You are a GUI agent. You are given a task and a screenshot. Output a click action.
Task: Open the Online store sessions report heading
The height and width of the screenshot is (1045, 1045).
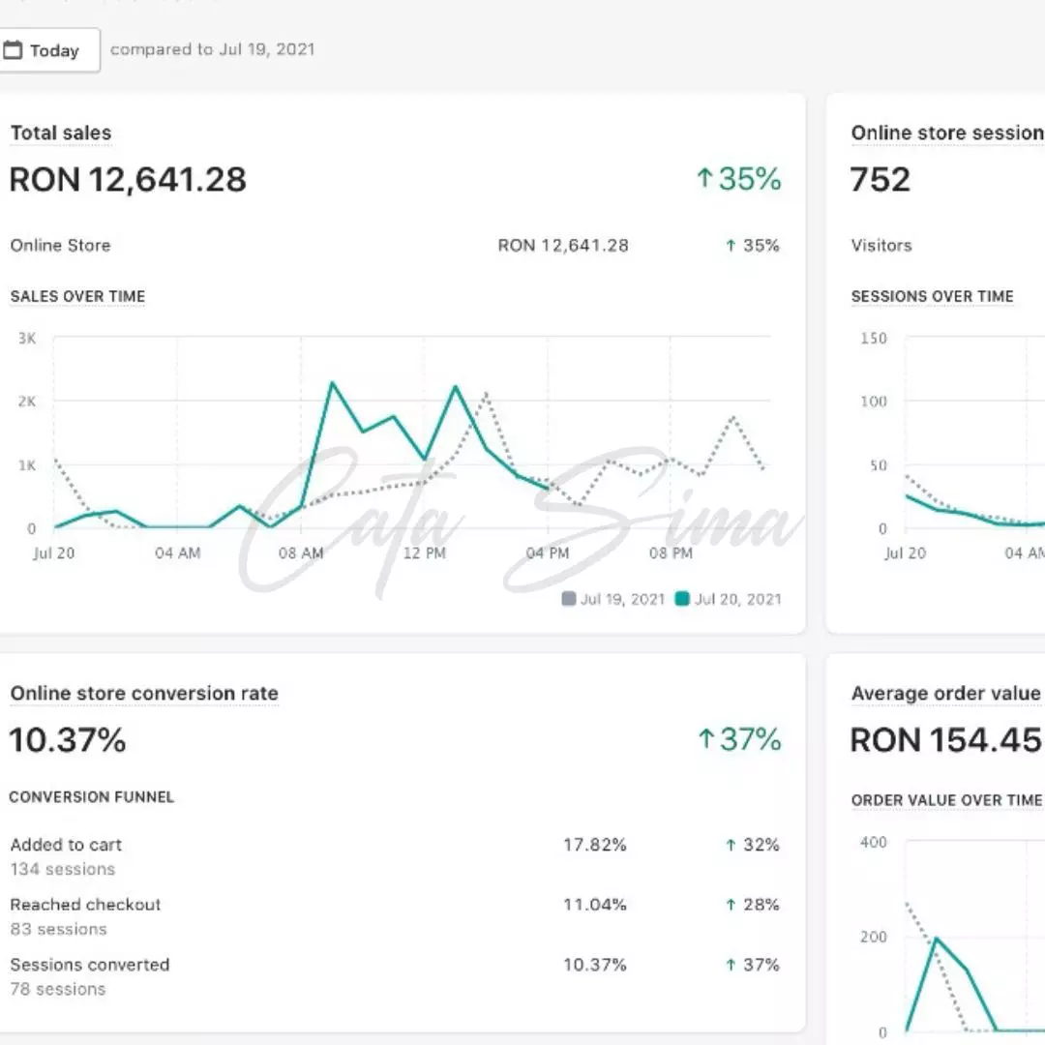[x=946, y=134]
